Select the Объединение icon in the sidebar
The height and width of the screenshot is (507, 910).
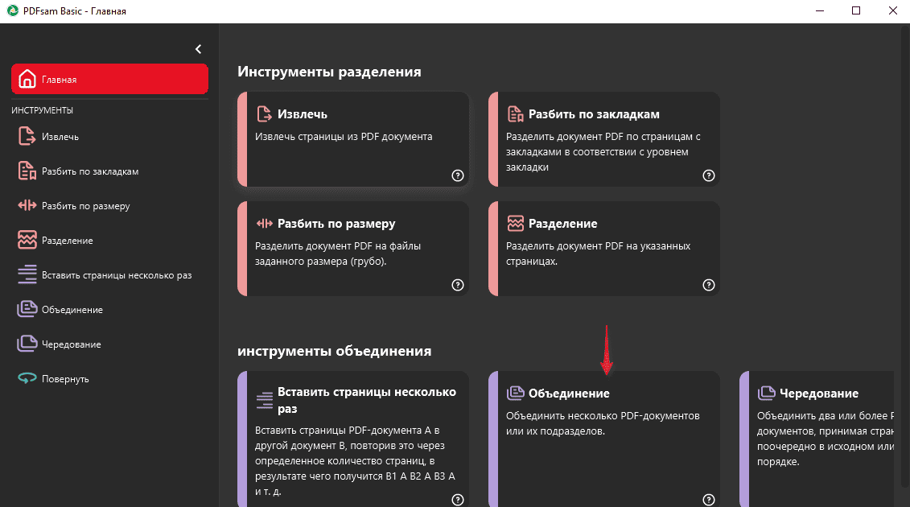pyautogui.click(x=27, y=310)
